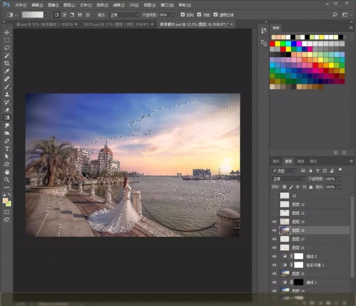Screen dimensions: 356x306
Task: Toggle Quick Mask mode icon
Action: pos(7,212)
